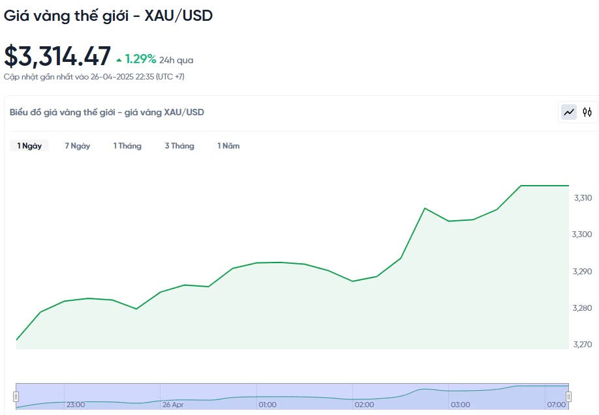
Task: Click the 26 Apr marker in navigator
Action: pyautogui.click(x=172, y=405)
